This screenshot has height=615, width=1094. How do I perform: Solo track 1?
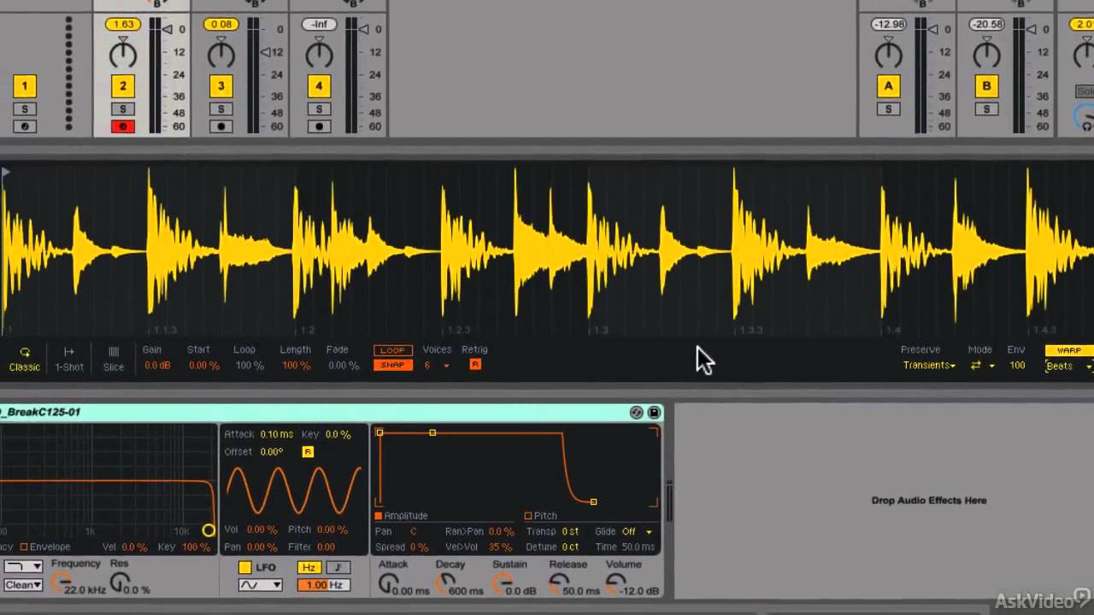(x=25, y=109)
